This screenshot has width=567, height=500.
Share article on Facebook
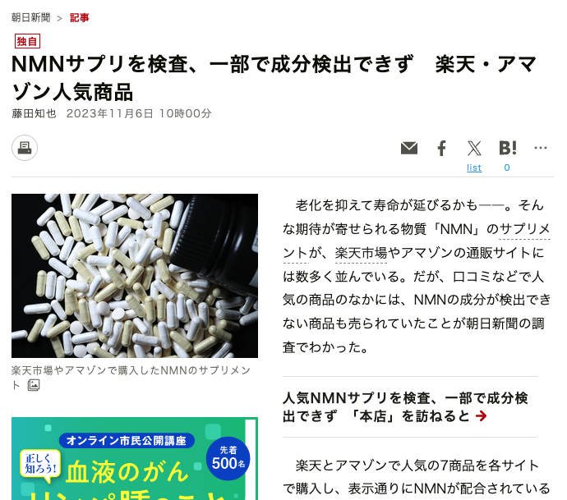coord(441,148)
